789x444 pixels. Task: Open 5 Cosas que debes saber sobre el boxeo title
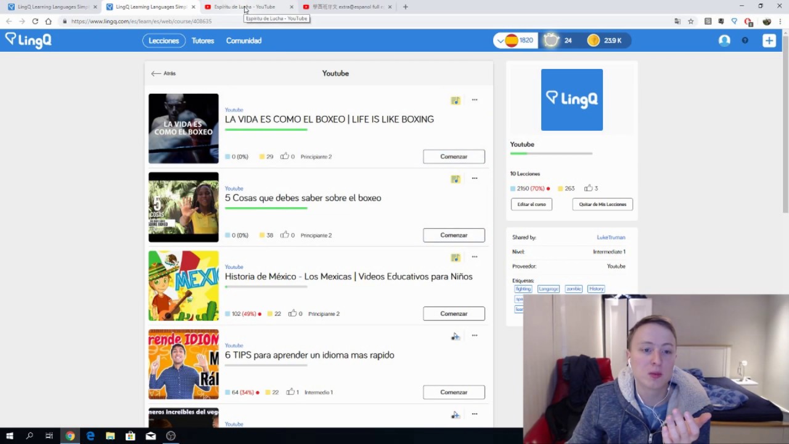coord(303,198)
